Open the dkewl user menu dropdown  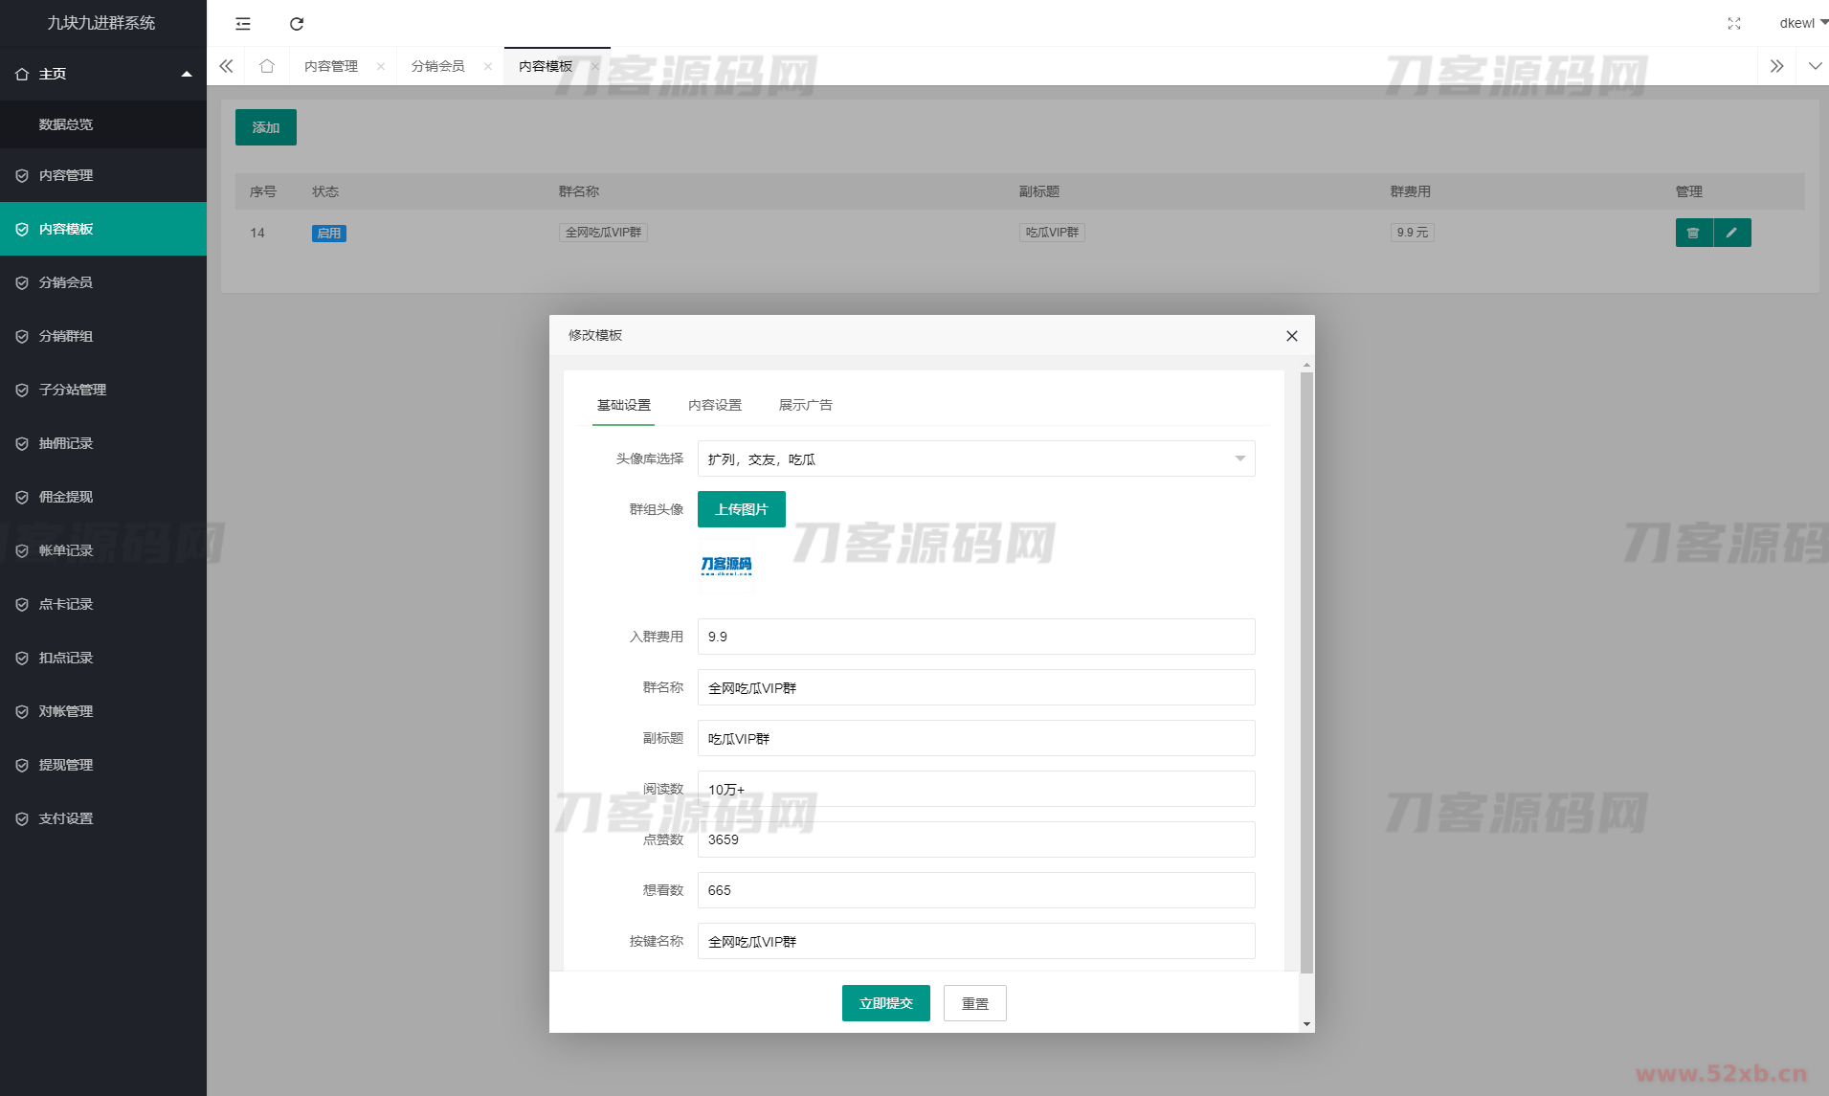tap(1802, 24)
